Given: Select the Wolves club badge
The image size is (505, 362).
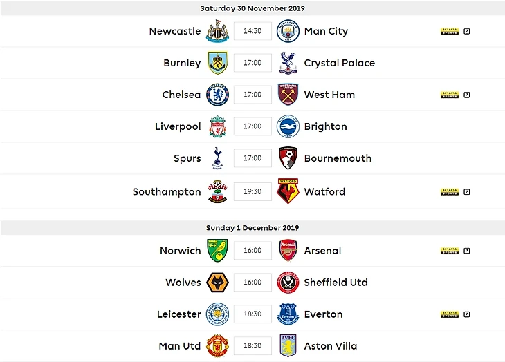Looking at the screenshot, I should (x=217, y=283).
